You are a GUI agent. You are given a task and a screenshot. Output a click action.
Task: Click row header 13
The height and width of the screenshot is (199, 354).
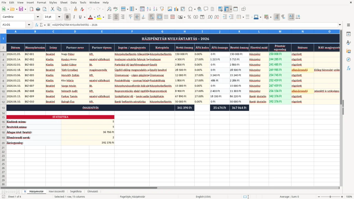pos(3,108)
